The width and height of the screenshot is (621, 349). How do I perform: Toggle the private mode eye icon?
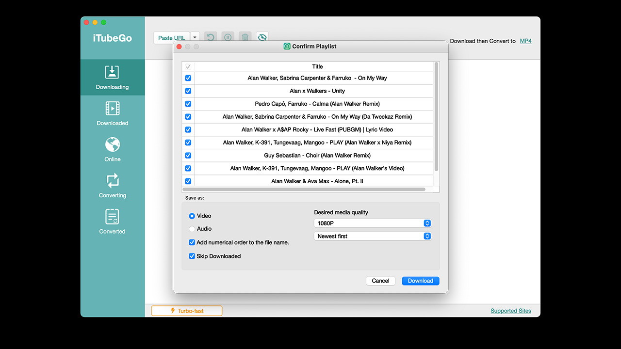click(262, 37)
